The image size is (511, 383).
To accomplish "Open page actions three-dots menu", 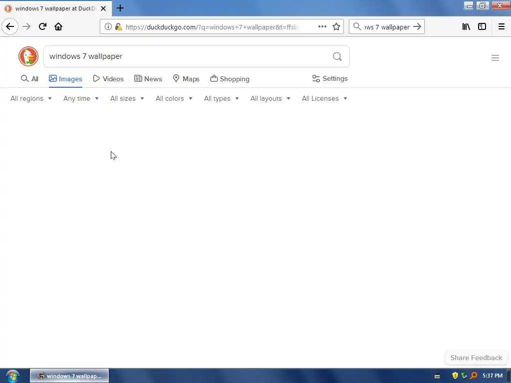I will [x=322, y=27].
